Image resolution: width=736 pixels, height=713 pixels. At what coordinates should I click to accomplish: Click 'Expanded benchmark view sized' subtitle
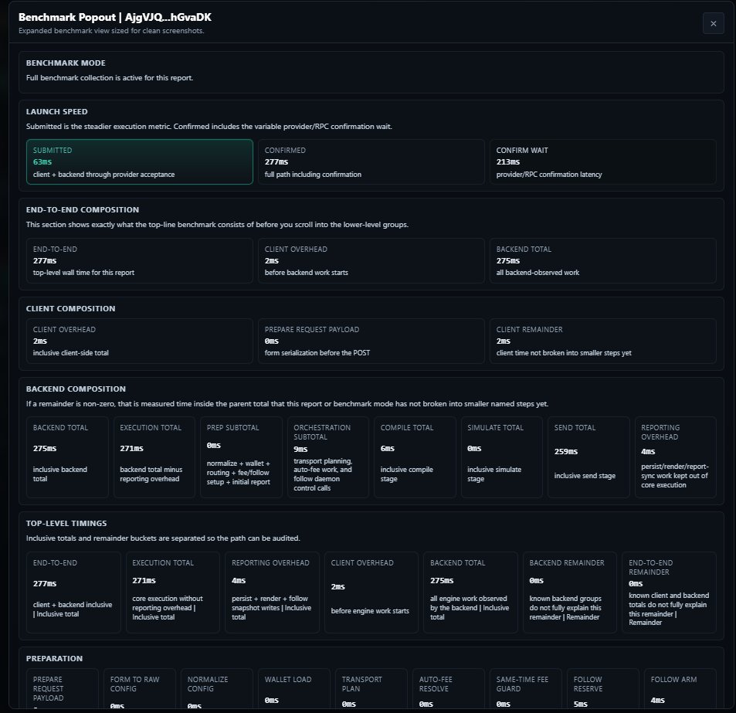tap(111, 31)
